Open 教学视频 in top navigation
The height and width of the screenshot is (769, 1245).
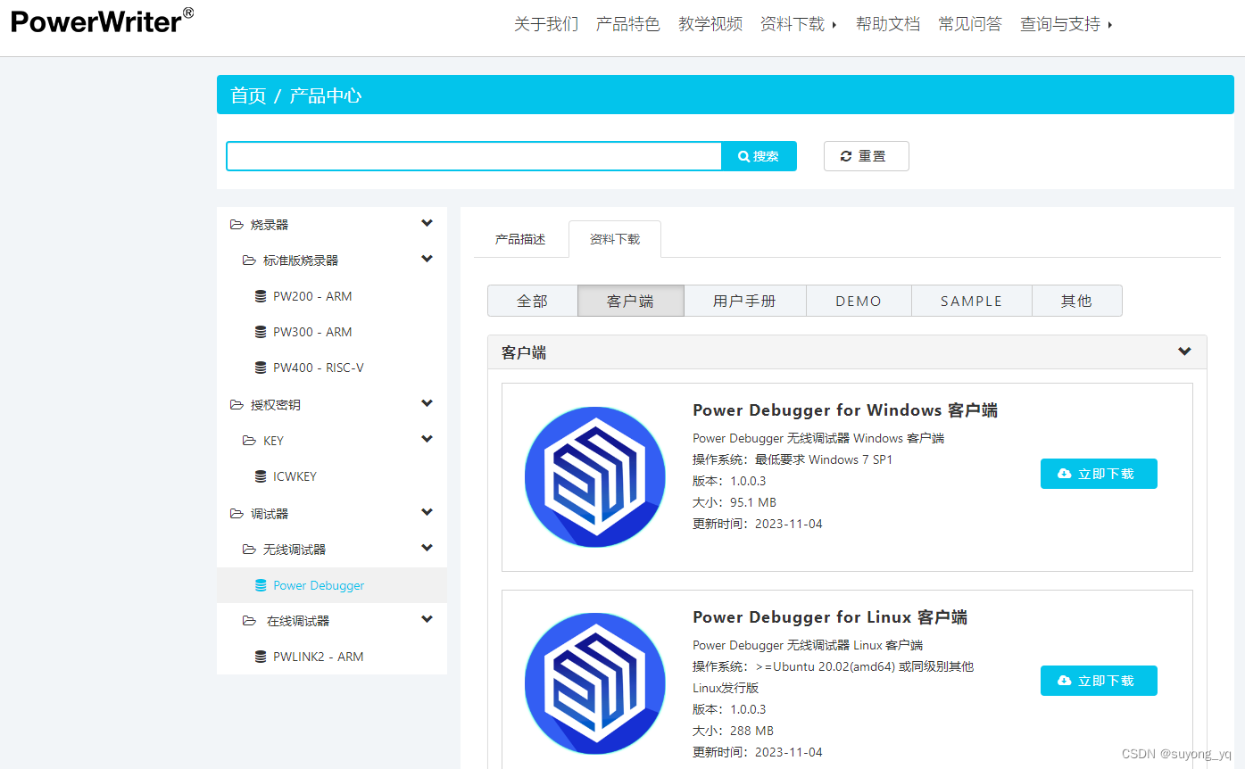[710, 24]
